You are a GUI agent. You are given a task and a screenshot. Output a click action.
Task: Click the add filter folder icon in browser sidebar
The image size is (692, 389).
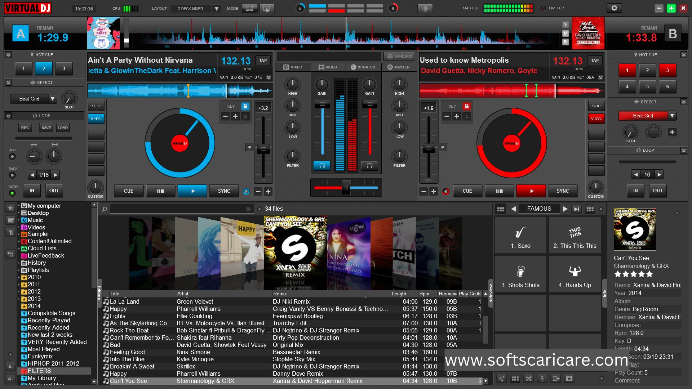(10, 233)
